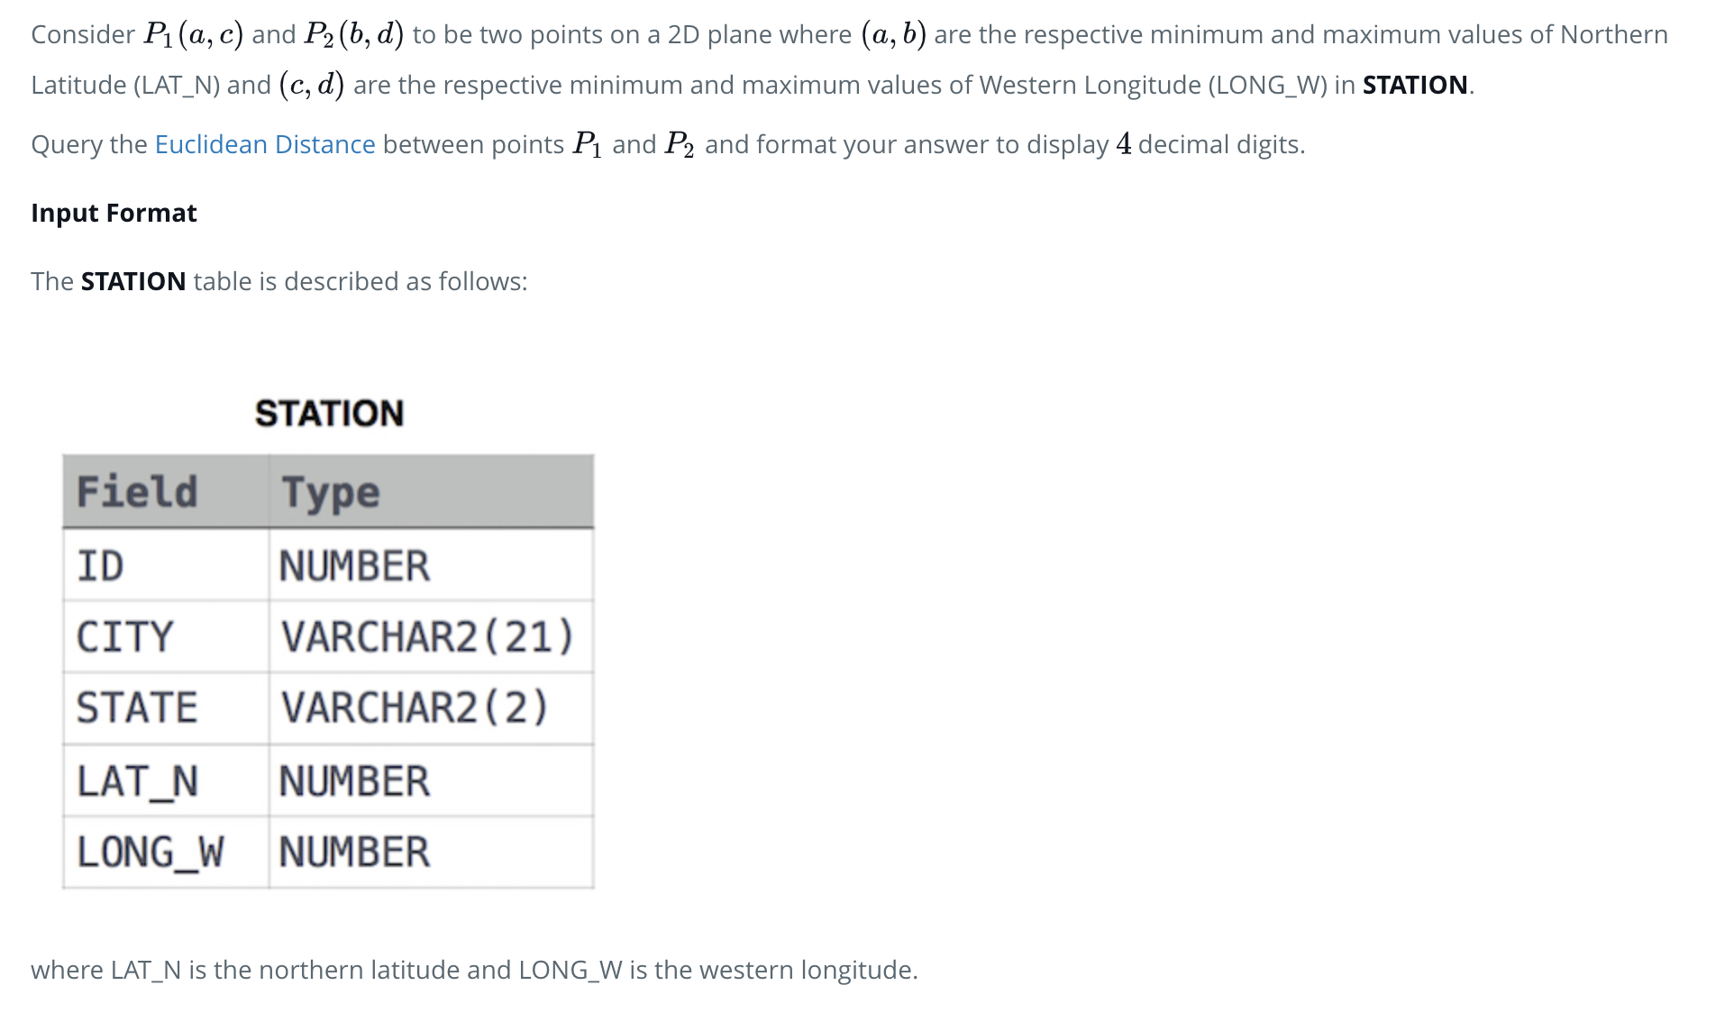Click NUMBER type in ID row
This screenshot has height=1013, width=1716.
pyautogui.click(x=431, y=565)
